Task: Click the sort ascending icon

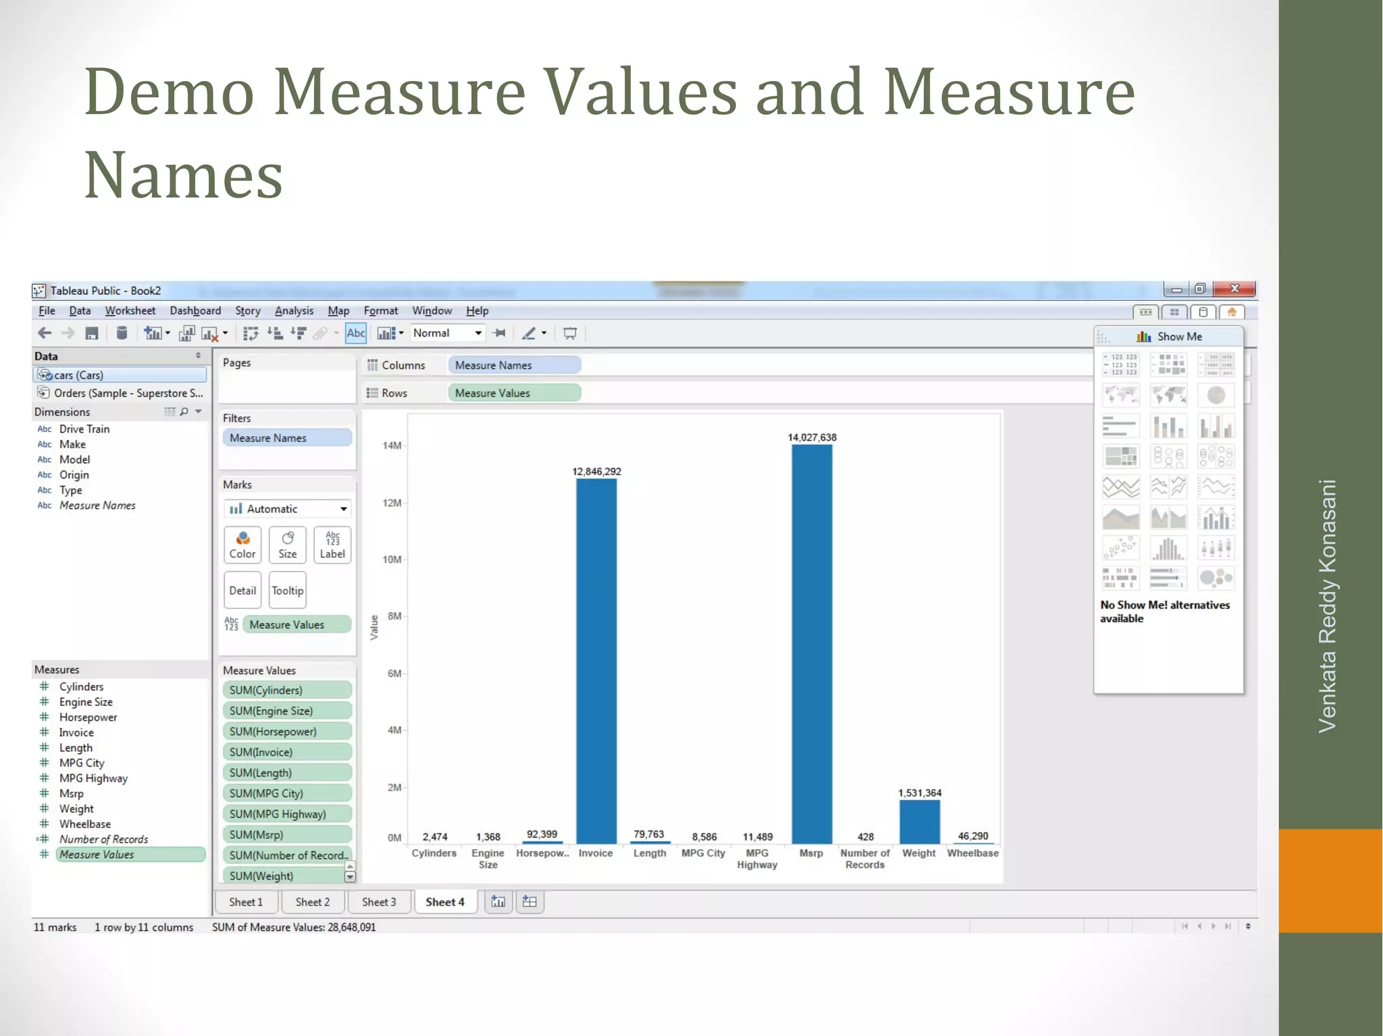Action: point(274,333)
